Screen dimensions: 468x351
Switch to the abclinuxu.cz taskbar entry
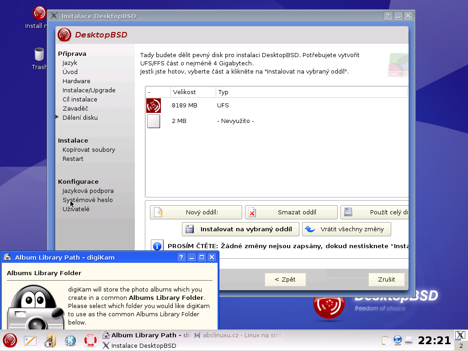pyautogui.click(x=238, y=335)
